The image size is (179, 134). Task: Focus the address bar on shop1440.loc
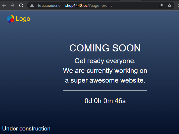(x=76, y=5)
